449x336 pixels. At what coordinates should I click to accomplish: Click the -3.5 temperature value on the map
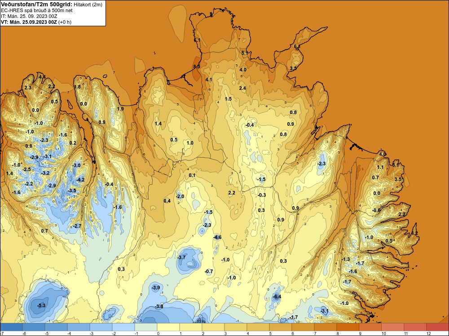71,190
